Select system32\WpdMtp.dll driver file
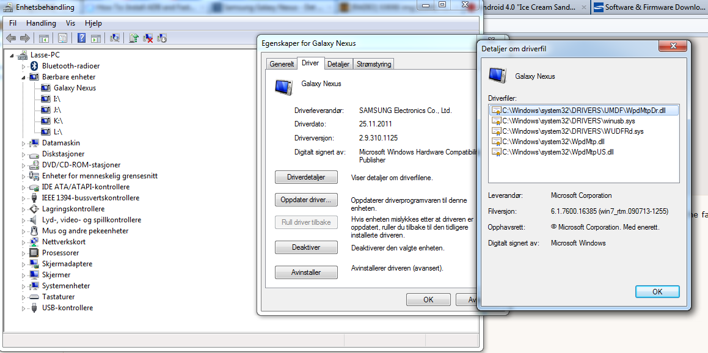 coord(553,141)
